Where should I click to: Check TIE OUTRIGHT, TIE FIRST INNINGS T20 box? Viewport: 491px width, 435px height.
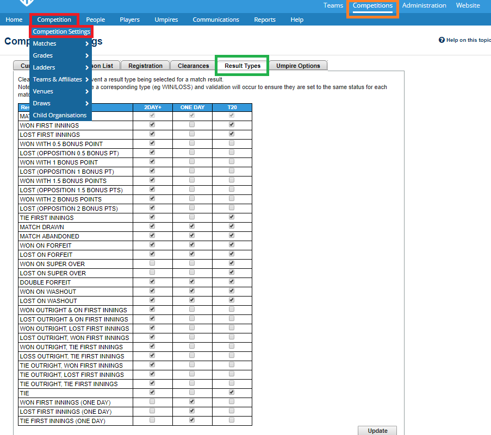point(232,383)
